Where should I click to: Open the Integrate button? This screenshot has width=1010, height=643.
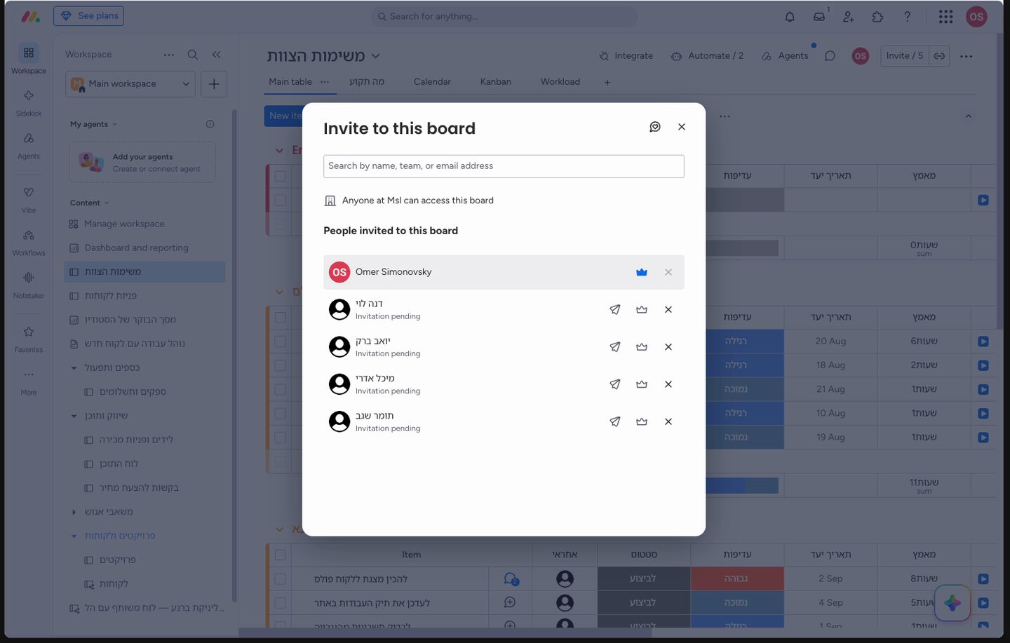pyautogui.click(x=626, y=56)
